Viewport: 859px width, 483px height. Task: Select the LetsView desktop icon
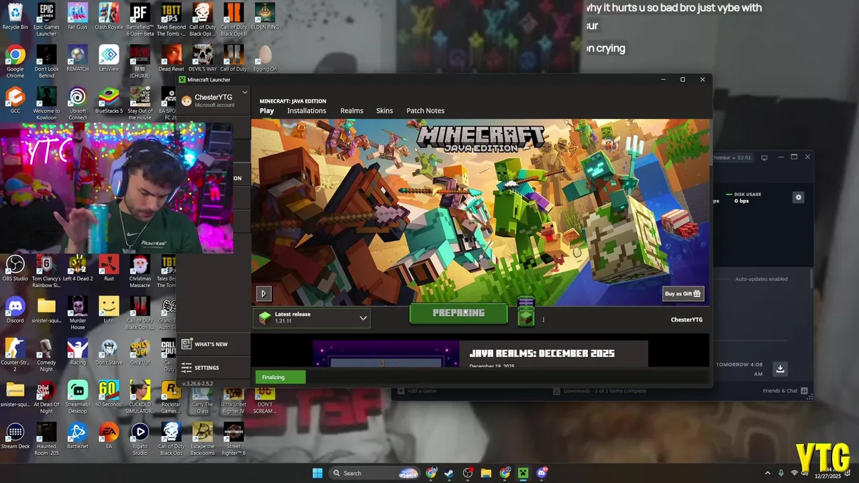(109, 58)
